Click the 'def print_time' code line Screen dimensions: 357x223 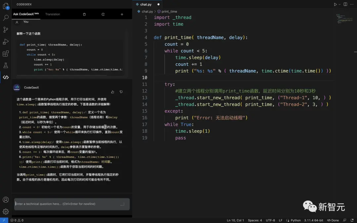[200, 37]
